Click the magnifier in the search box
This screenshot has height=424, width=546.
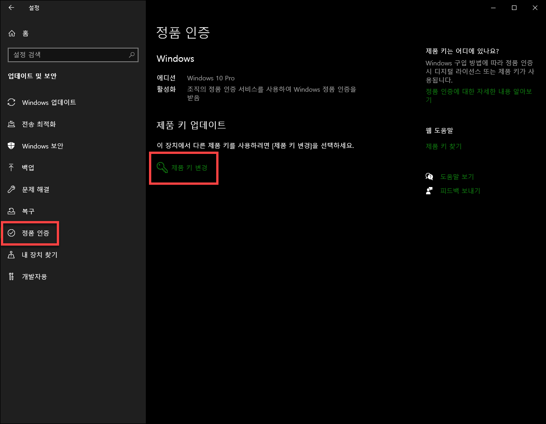(132, 55)
